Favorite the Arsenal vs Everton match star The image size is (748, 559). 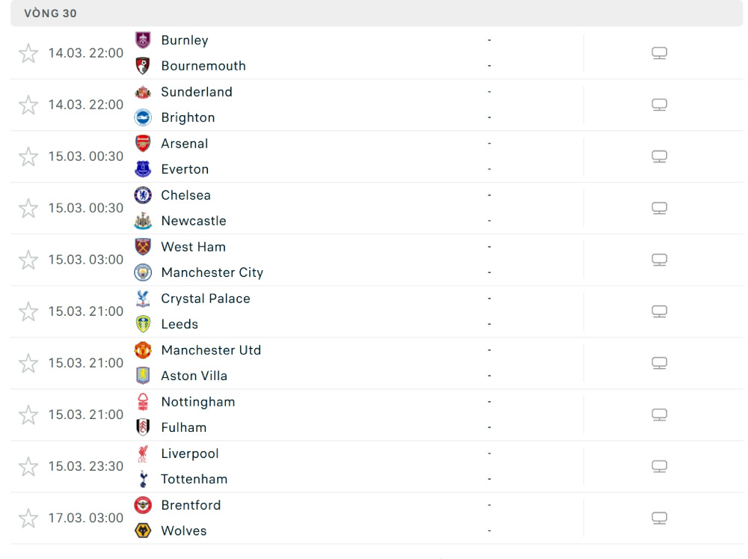pos(28,156)
